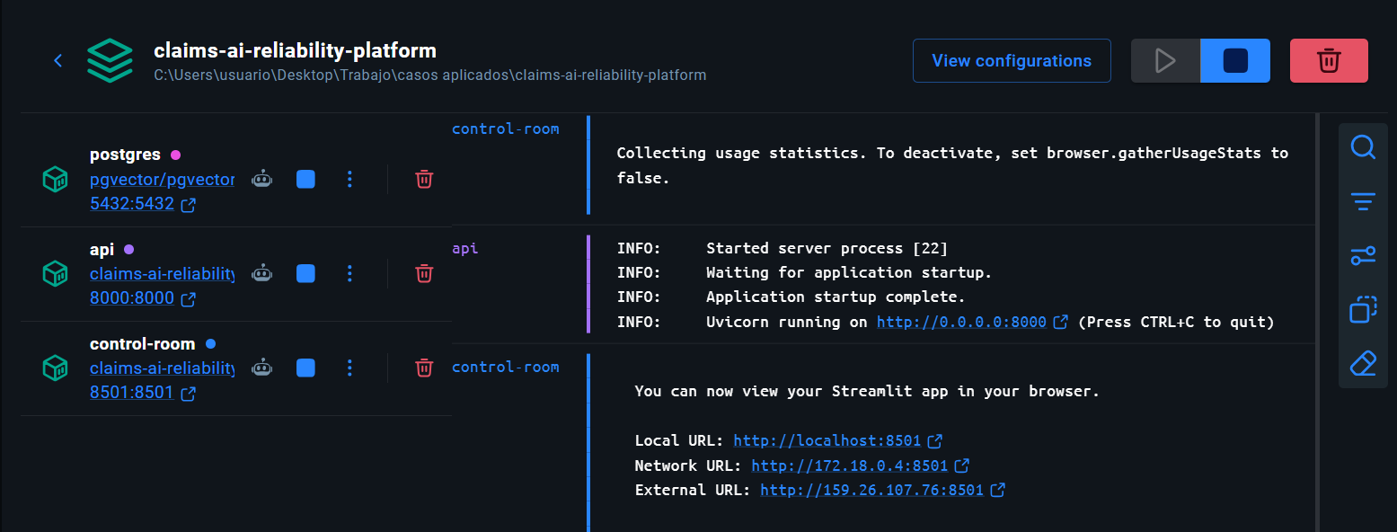
Task: Stop the whole stack with top stop button
Action: pyautogui.click(x=1234, y=60)
